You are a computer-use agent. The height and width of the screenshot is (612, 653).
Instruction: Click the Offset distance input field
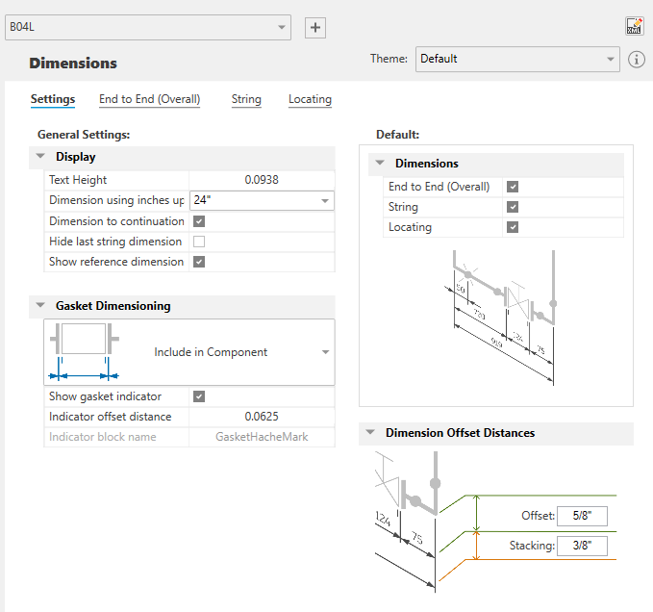point(582,516)
